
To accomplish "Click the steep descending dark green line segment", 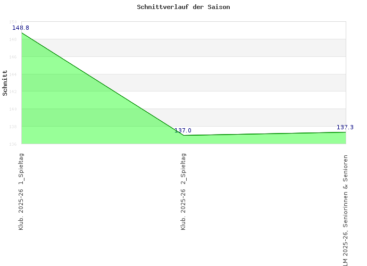I will tap(102, 84).
